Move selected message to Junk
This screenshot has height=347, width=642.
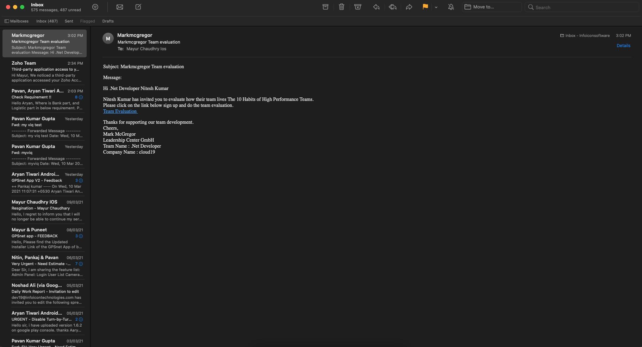[x=358, y=7]
